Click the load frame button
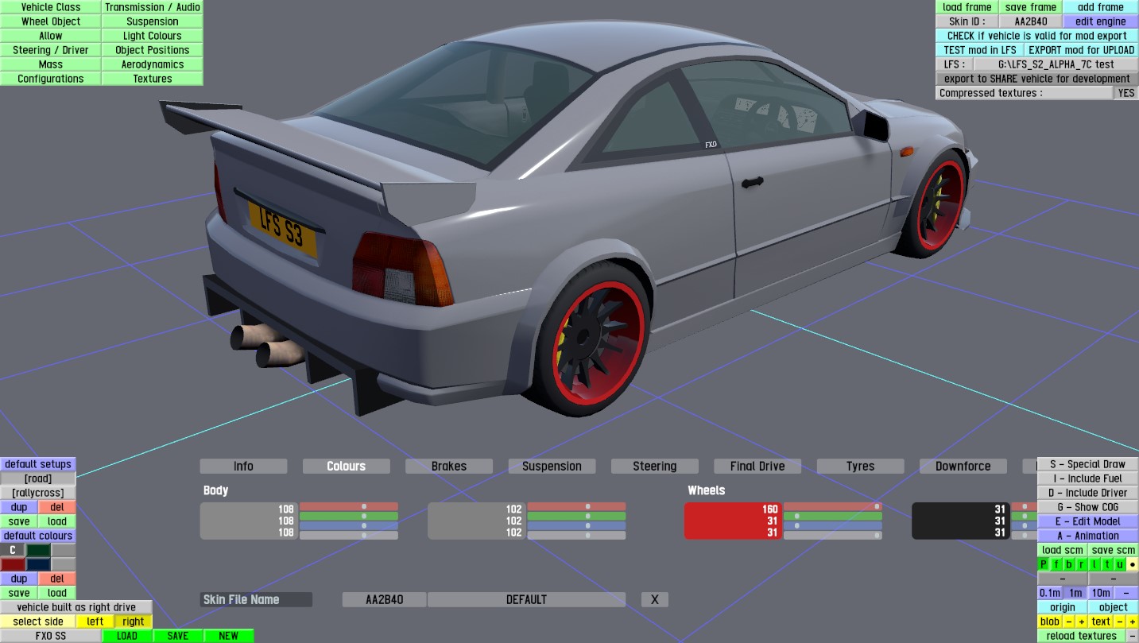This screenshot has height=643, width=1139. click(x=967, y=7)
